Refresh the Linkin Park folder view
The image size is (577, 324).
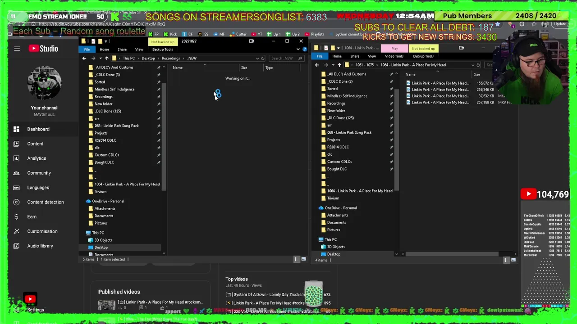pos(478,65)
